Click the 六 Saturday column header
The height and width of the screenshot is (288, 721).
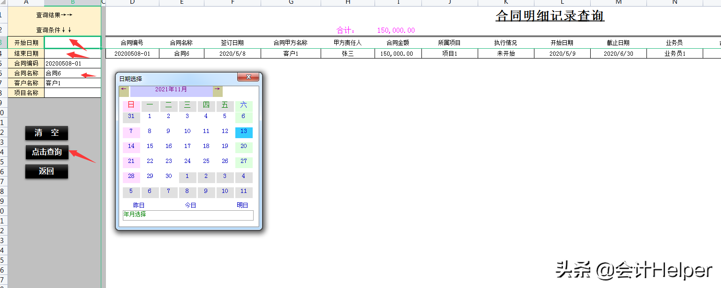pos(244,106)
